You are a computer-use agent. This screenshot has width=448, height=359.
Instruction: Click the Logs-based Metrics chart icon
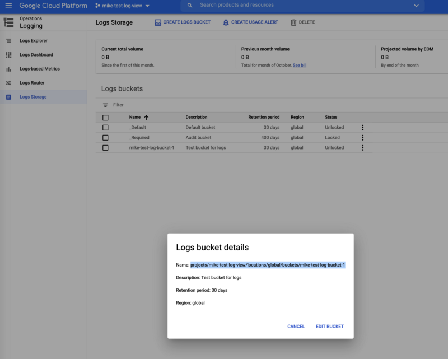point(8,69)
